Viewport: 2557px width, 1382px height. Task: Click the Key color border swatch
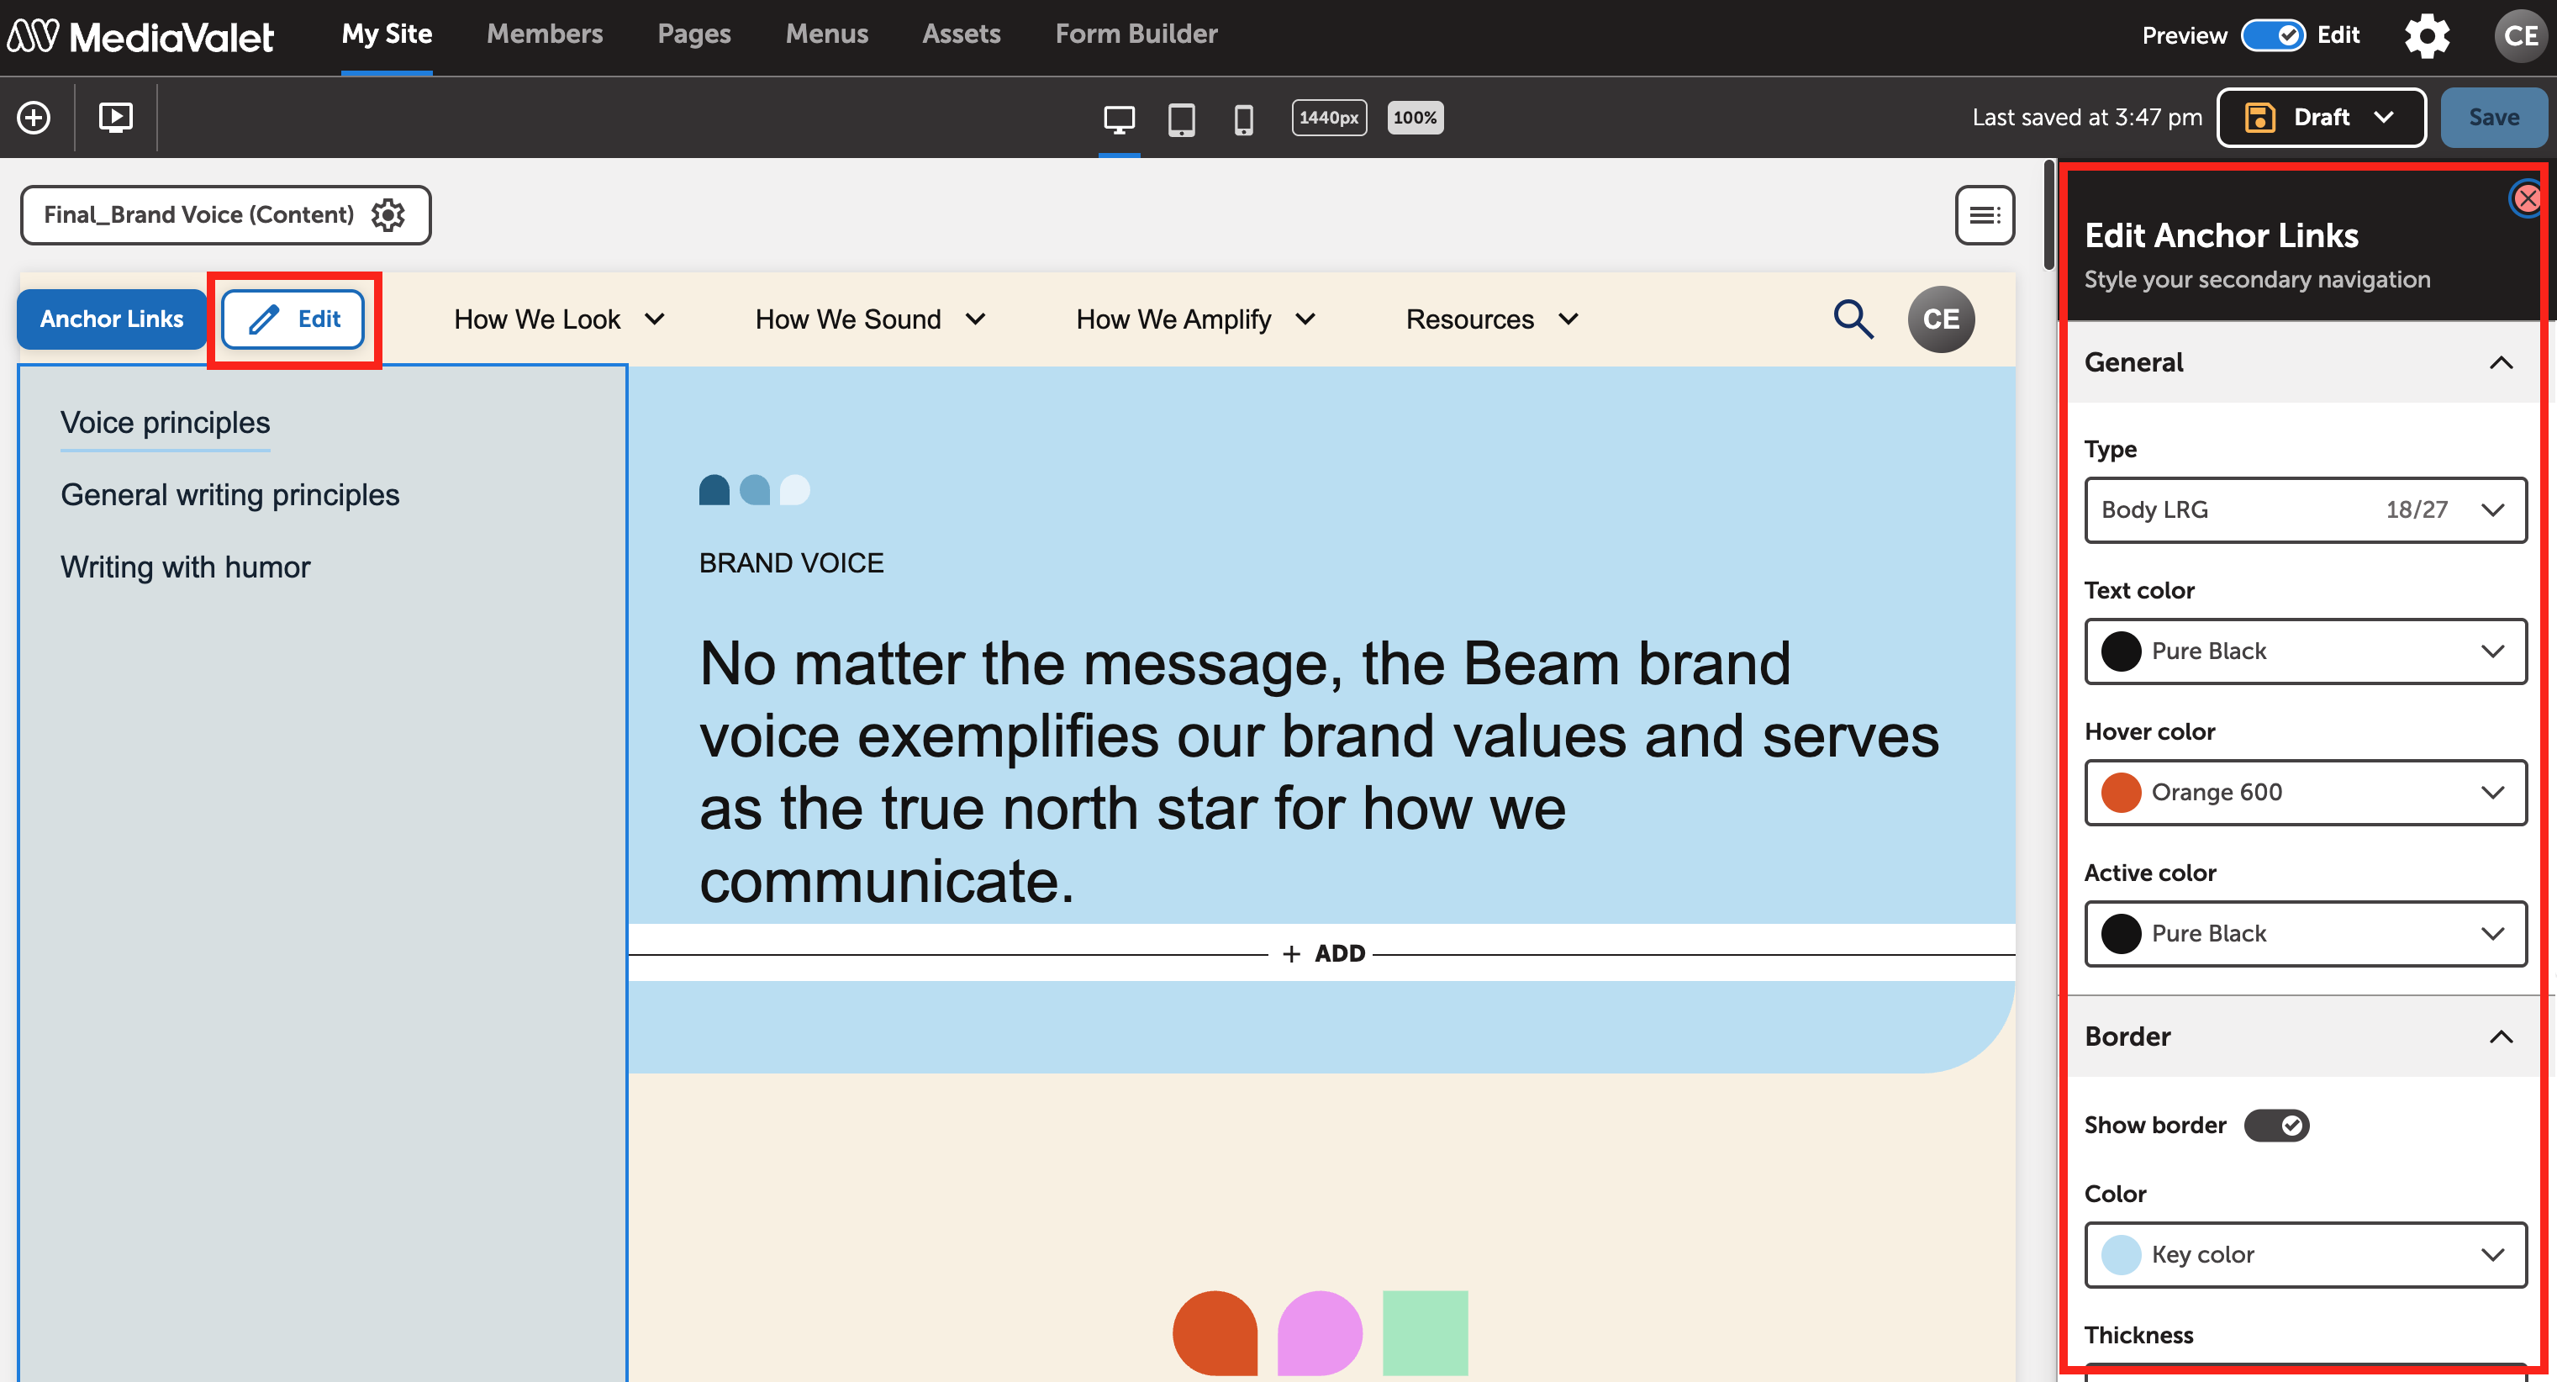click(x=2120, y=1255)
